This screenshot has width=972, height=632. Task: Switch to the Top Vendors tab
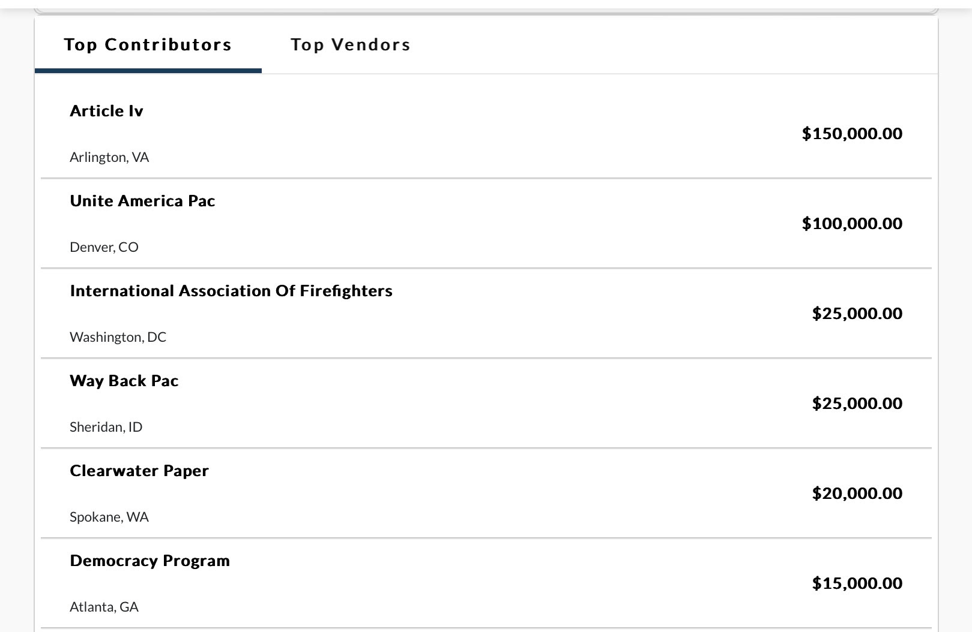click(x=351, y=44)
